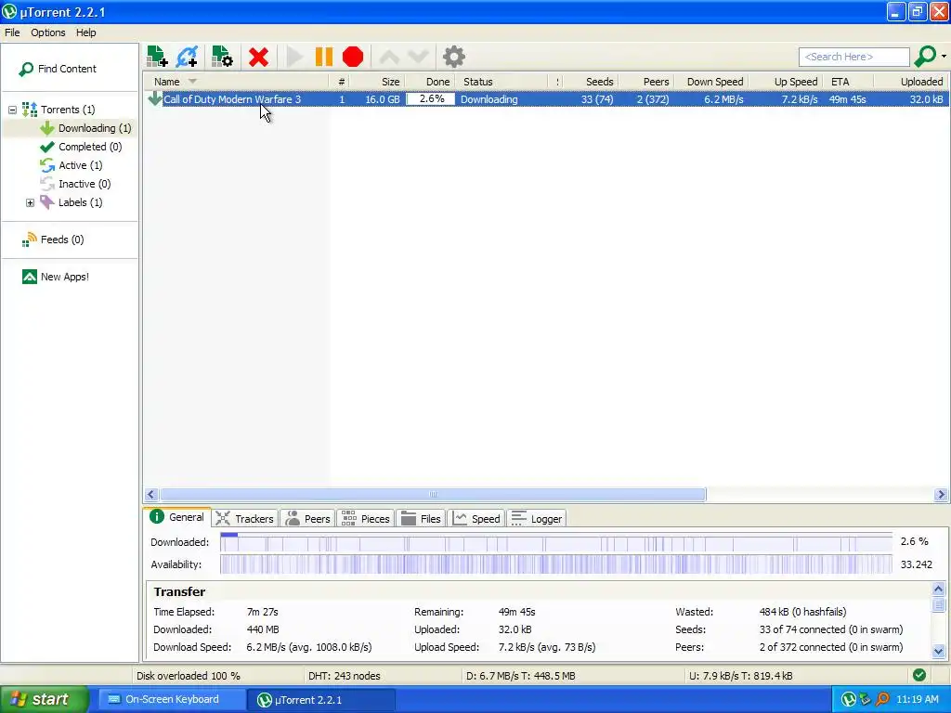Sort by the ETA column header
Screen dimensions: 951x713
(x=849, y=82)
